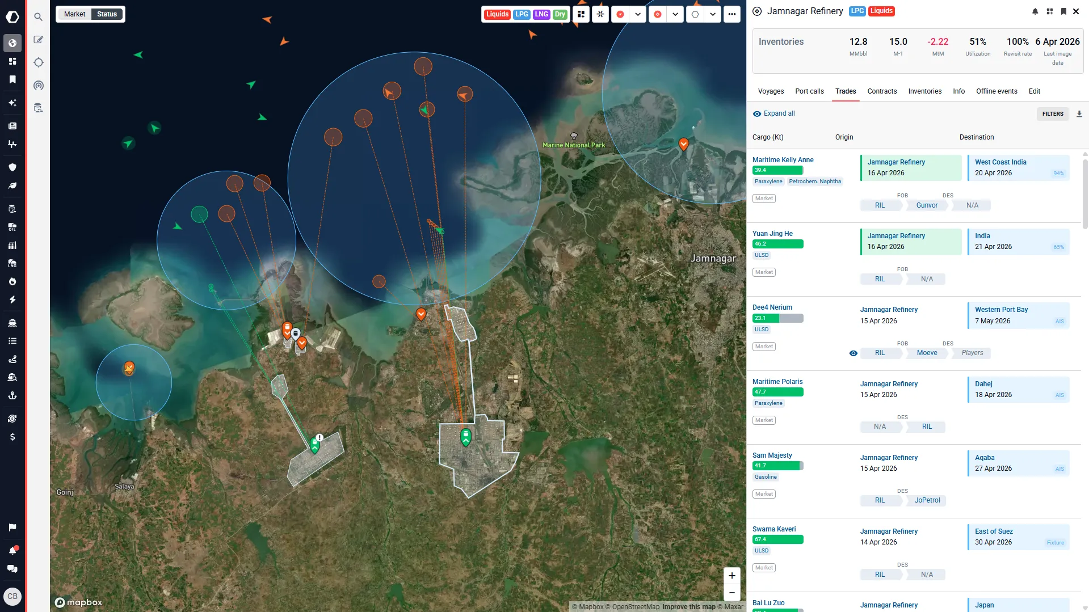The height and width of the screenshot is (612, 1089).
Task: Click the alert bell for Jamnagar Refinery
Action: tap(1035, 11)
